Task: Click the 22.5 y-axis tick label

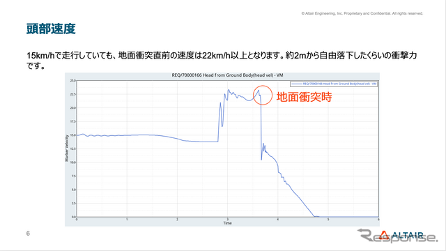Action: pyautogui.click(x=72, y=94)
